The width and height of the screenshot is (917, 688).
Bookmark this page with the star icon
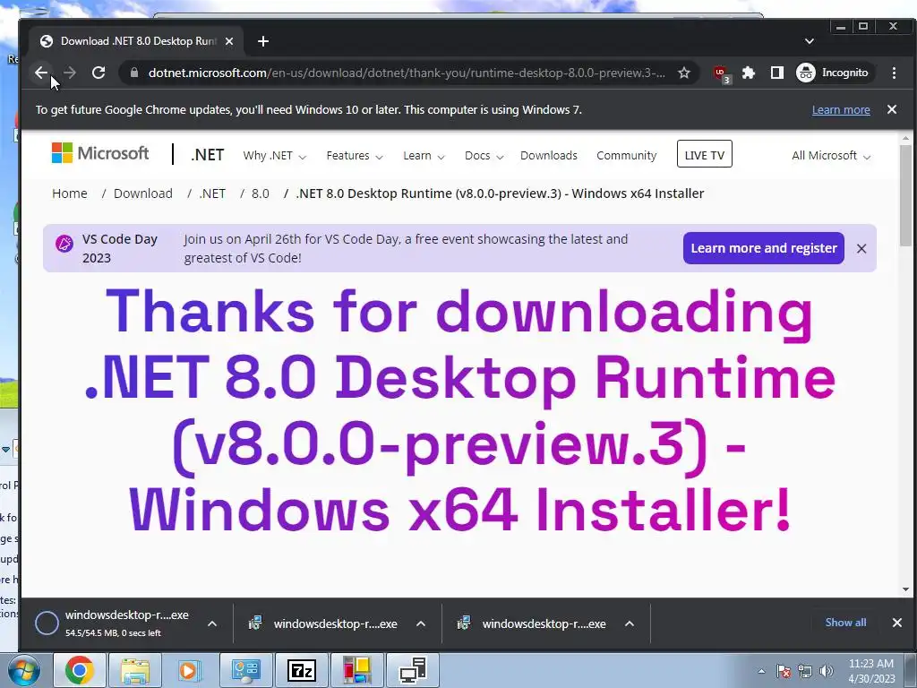click(683, 73)
